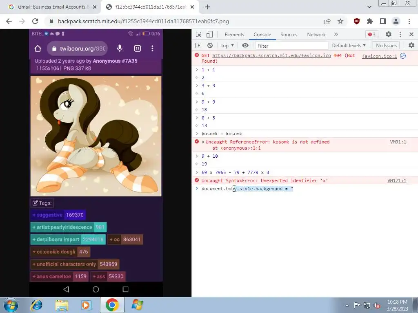The width and height of the screenshot is (418, 313).
Task: Open Windows Media Player from taskbar
Action: [x=87, y=305]
